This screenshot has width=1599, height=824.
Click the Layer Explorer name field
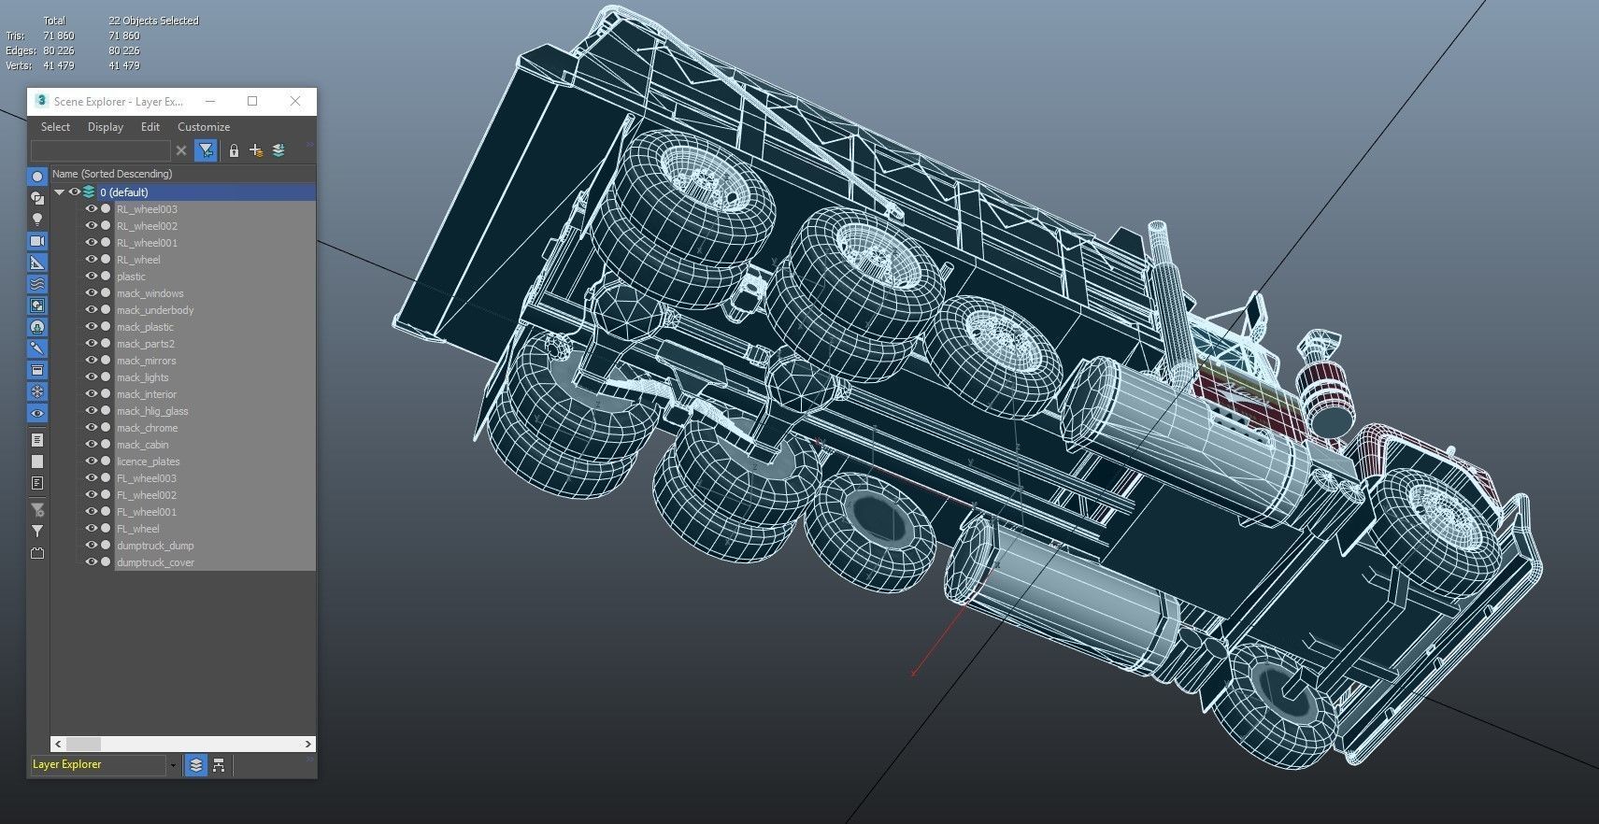97,765
